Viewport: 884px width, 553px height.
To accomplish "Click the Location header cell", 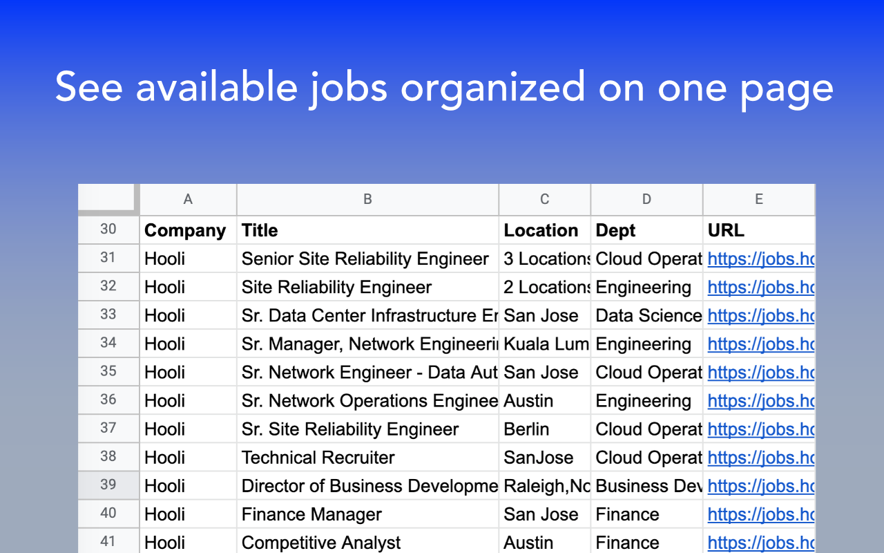I will pos(545,230).
